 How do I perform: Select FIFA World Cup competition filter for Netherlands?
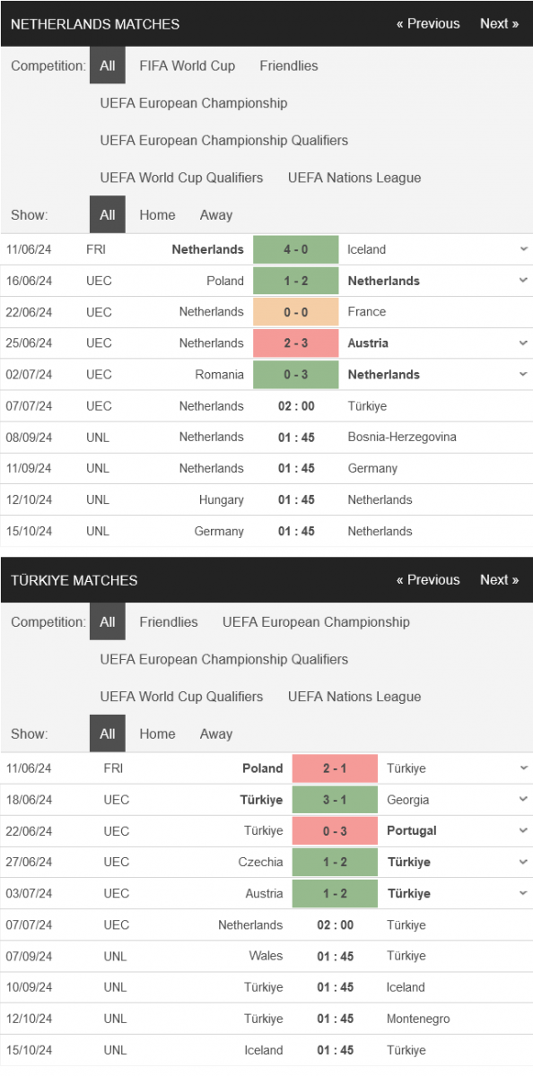point(188,65)
